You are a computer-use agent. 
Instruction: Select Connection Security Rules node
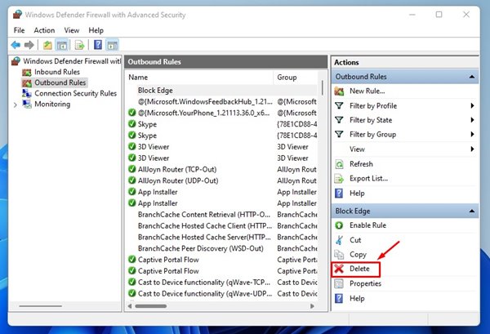click(76, 93)
